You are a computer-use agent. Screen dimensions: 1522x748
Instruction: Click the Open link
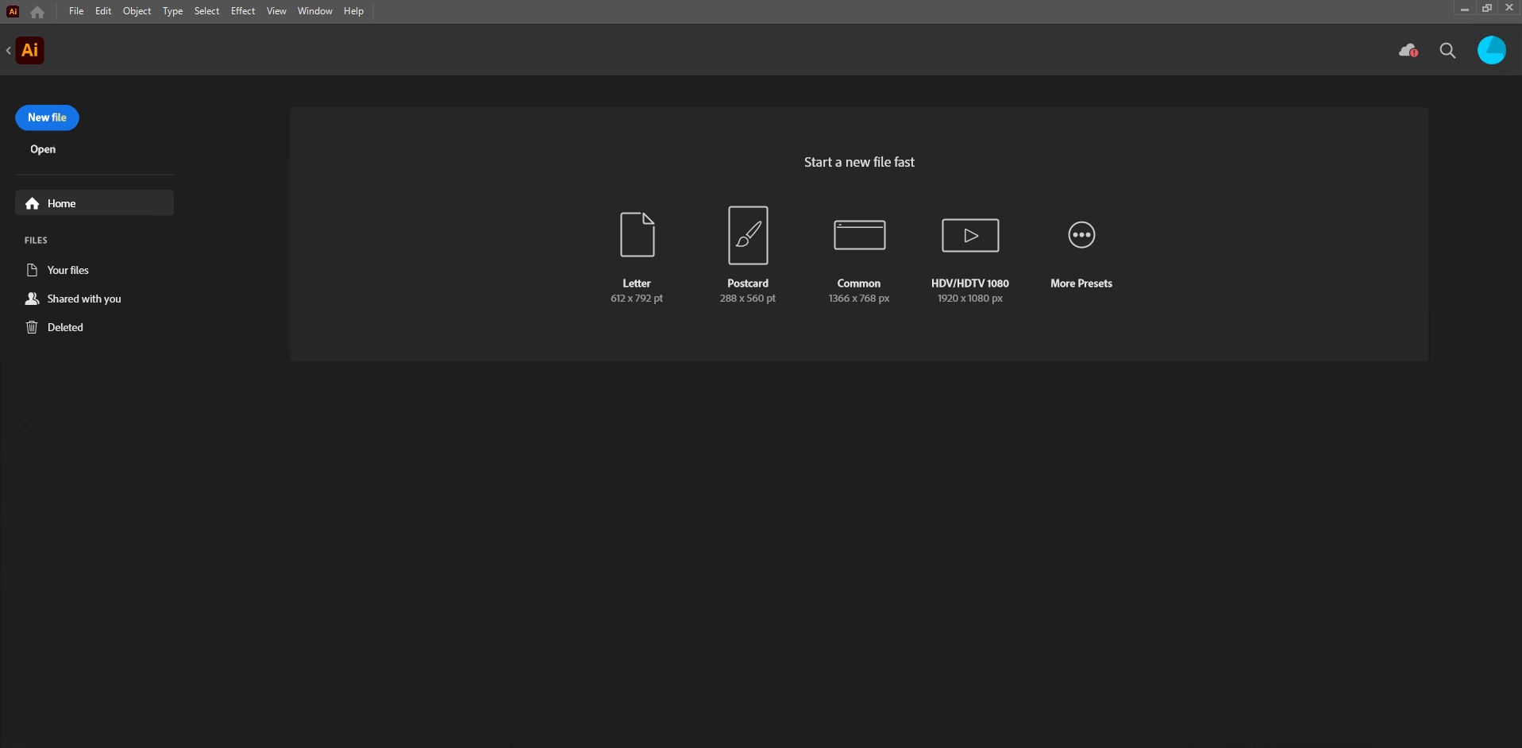pos(42,148)
